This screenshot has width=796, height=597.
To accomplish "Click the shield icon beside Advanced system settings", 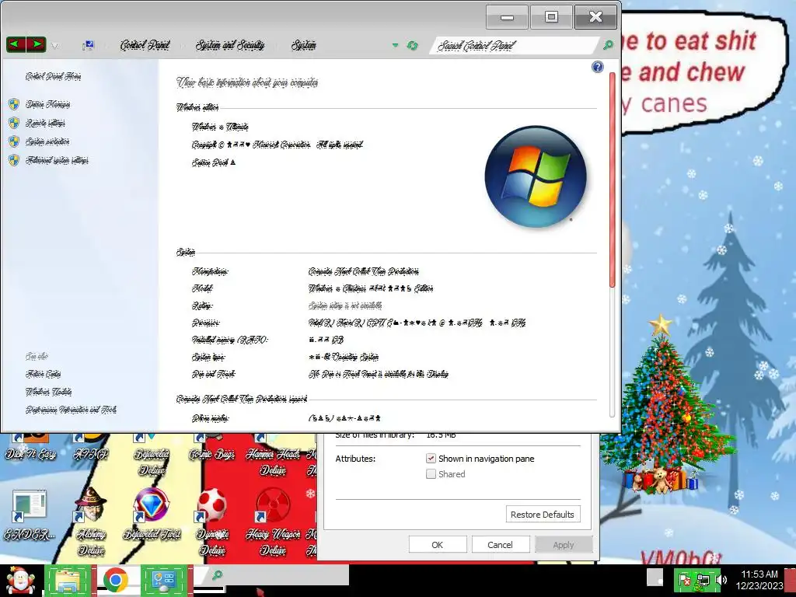I will point(14,160).
